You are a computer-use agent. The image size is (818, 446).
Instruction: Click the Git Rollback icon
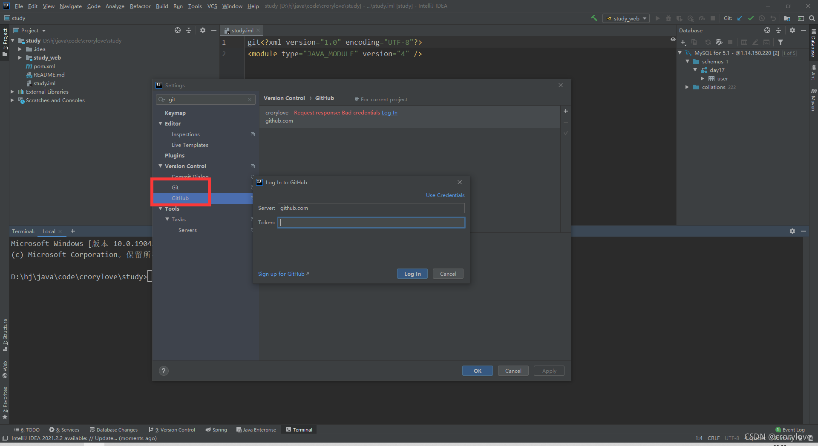[x=773, y=18]
